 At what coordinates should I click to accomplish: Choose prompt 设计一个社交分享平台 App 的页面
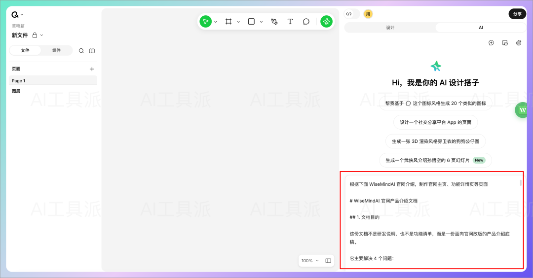435,122
